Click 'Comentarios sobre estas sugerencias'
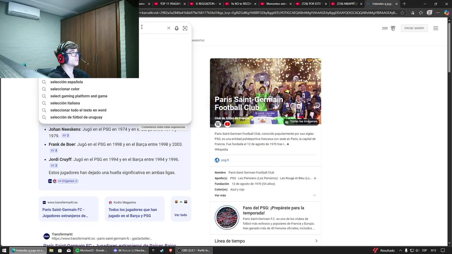The width and height of the screenshot is (452, 254). pyautogui.click(x=163, y=127)
